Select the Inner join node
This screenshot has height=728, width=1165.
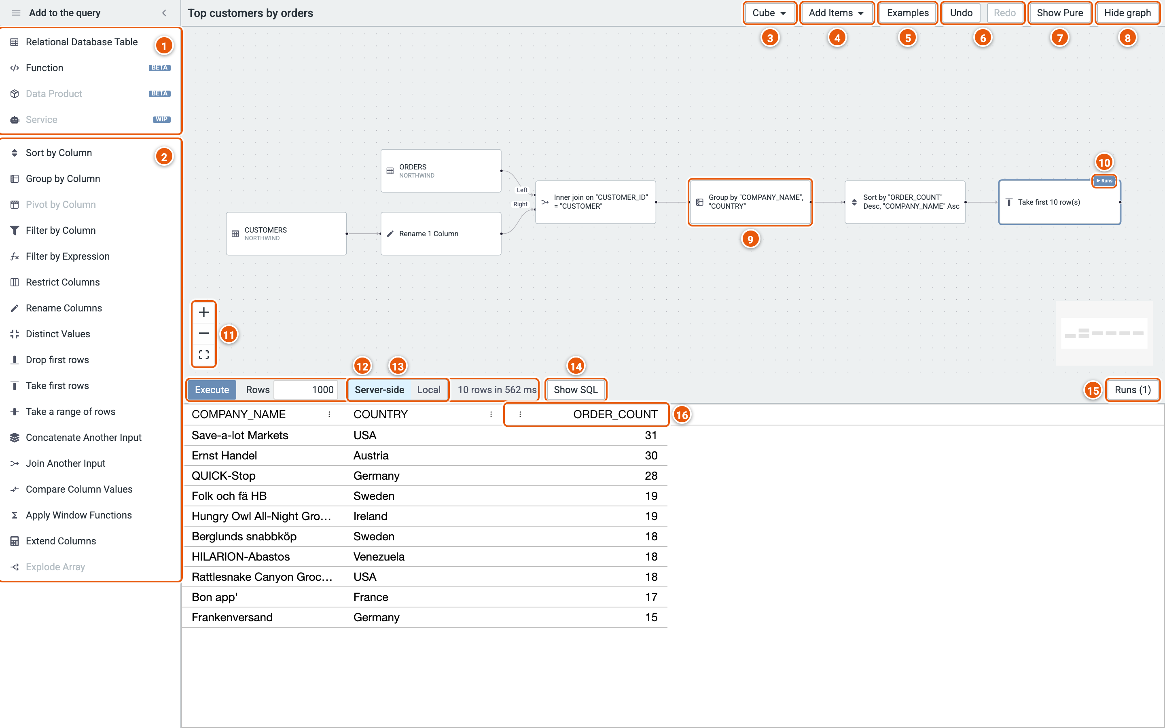click(x=595, y=202)
